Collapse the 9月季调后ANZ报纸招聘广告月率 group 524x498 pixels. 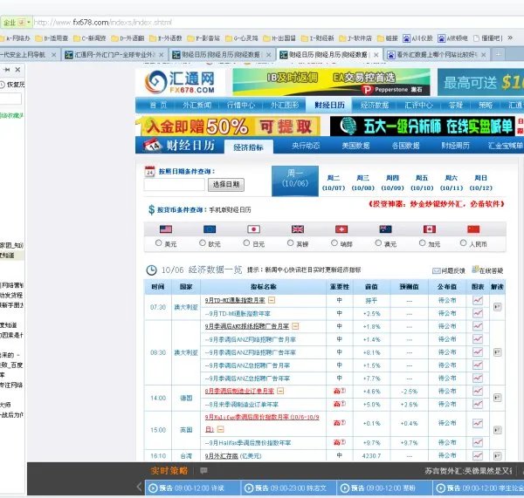point(295,326)
